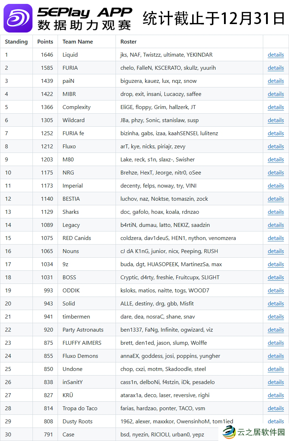Viewport: 289px width, 441px height.
Task: Open details for Party Astronauts
Action: pos(276,330)
